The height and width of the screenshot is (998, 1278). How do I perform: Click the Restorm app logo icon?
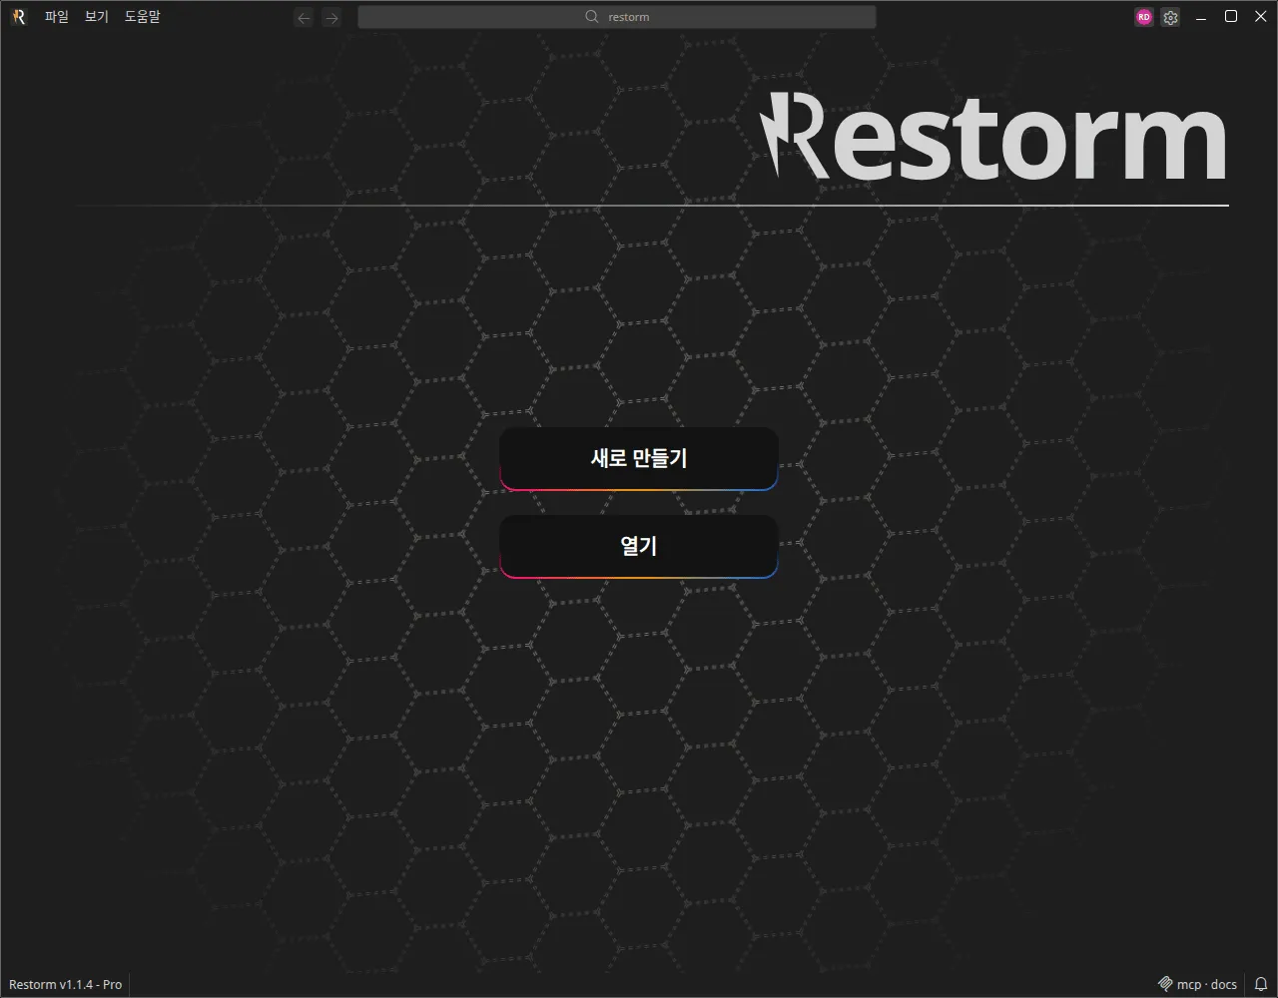click(17, 17)
